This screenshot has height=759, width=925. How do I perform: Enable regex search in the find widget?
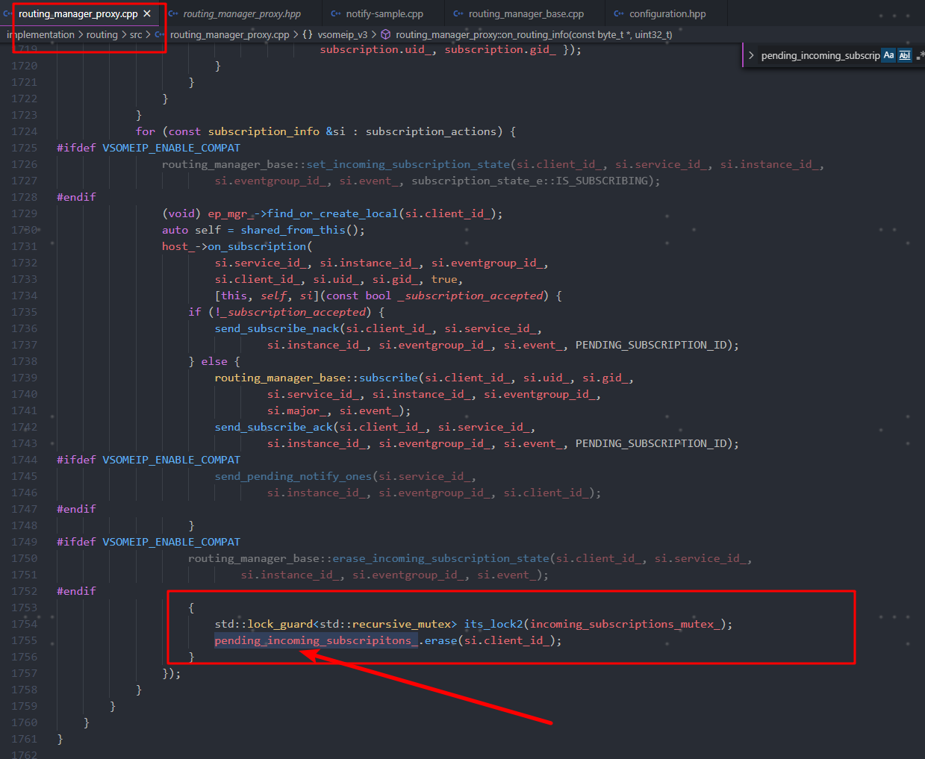pos(919,54)
